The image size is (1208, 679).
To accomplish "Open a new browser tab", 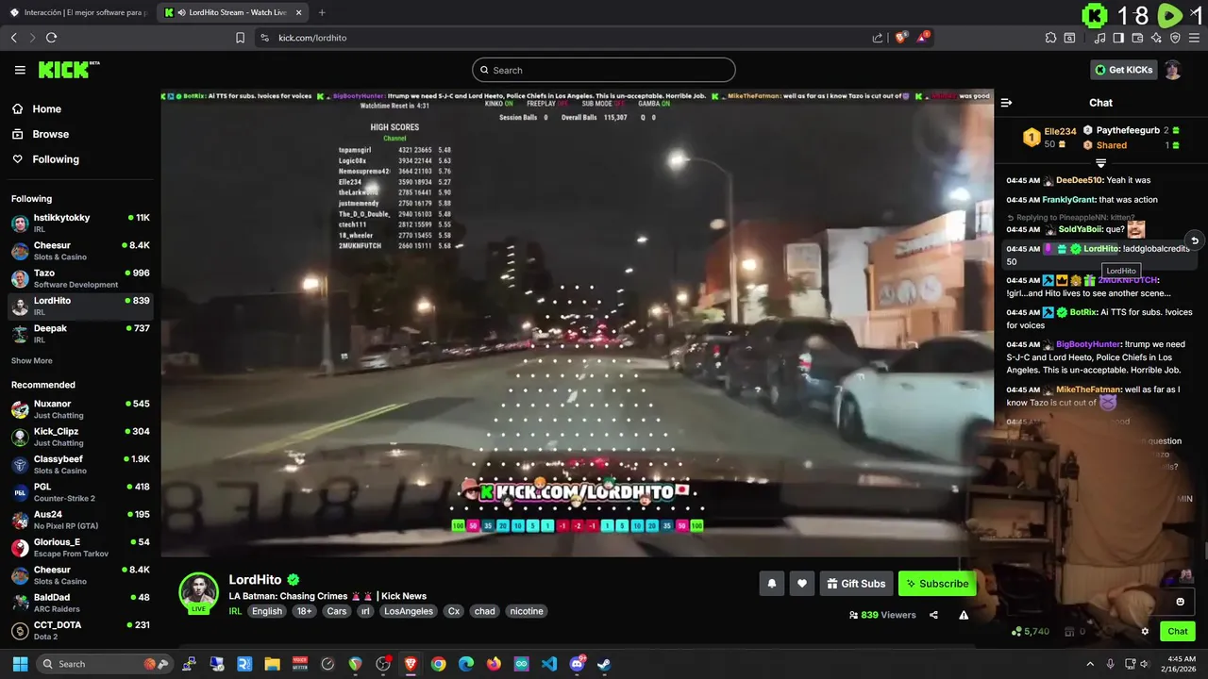I will pyautogui.click(x=322, y=12).
